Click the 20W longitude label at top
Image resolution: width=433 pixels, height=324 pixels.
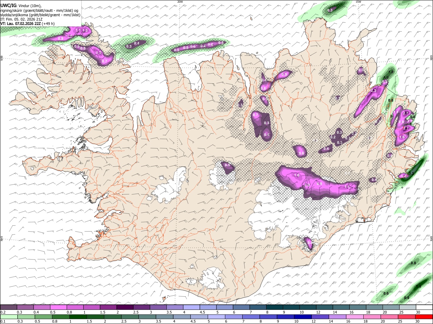click(x=180, y=2)
